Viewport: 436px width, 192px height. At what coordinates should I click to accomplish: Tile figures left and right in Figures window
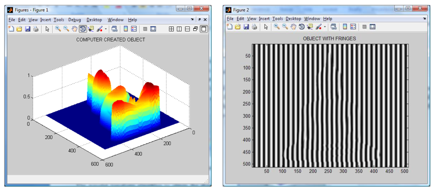pos(179,29)
